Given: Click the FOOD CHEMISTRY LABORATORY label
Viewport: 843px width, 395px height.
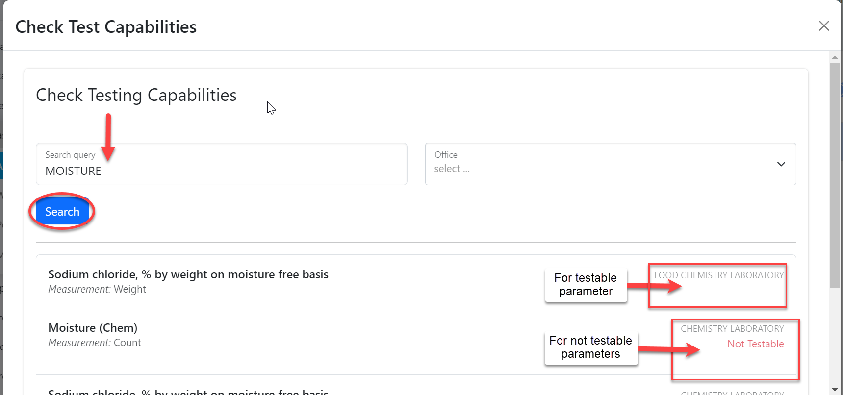Looking at the screenshot, I should pyautogui.click(x=718, y=275).
